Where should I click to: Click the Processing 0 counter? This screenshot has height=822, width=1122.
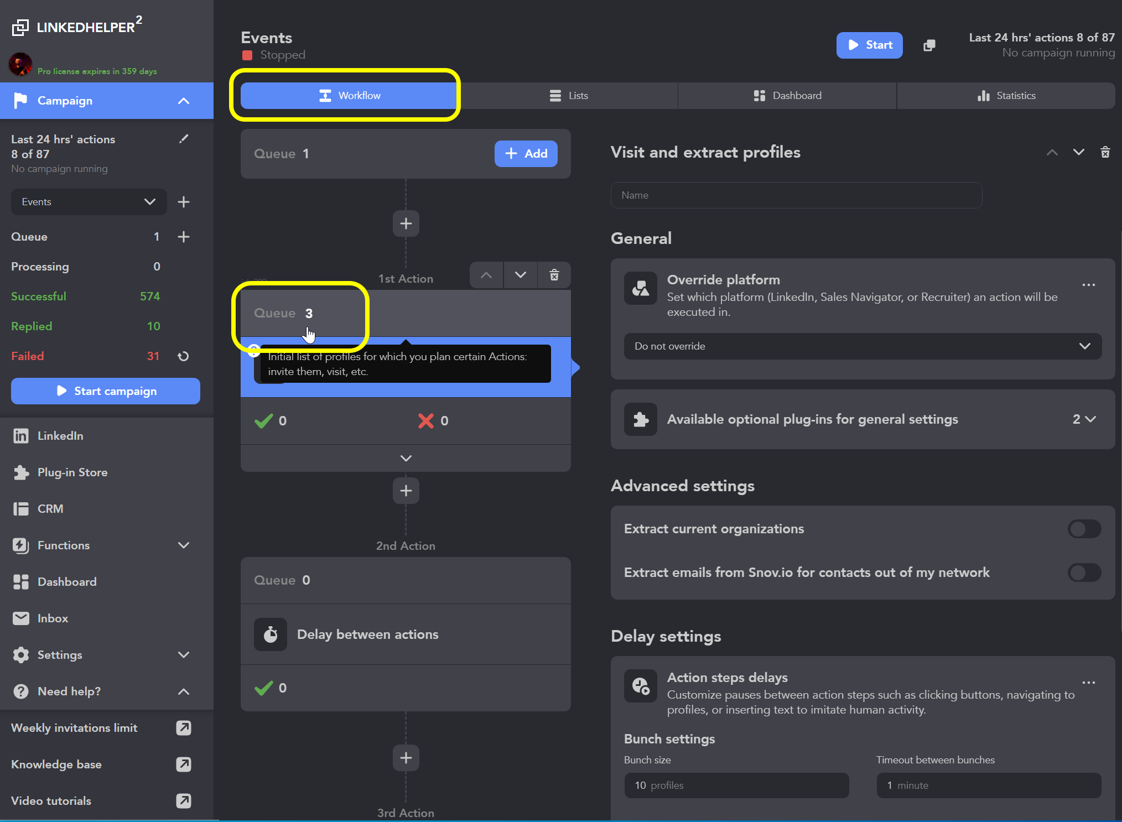click(86, 267)
